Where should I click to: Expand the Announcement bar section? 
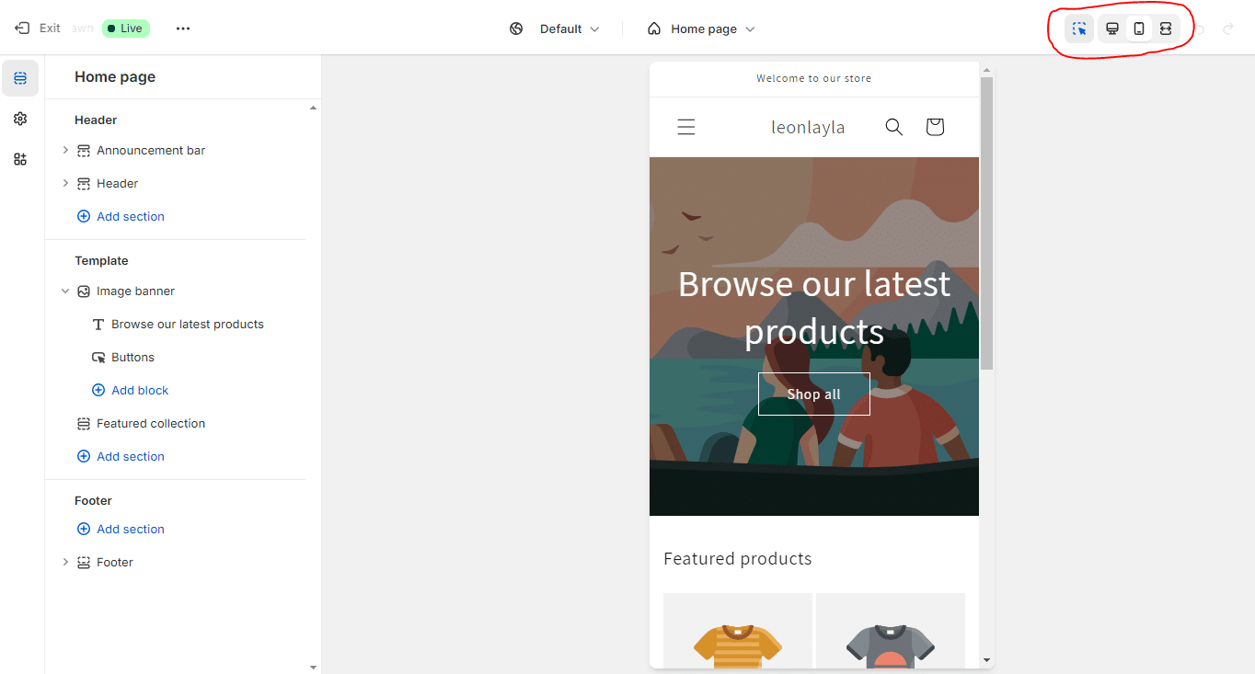pyautogui.click(x=65, y=150)
